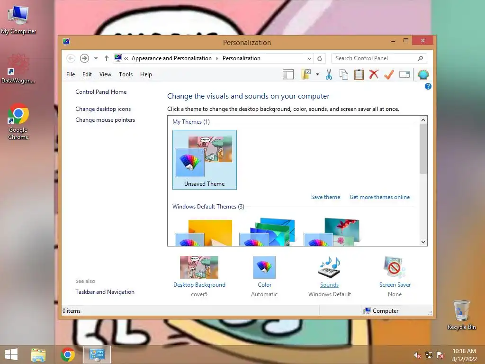Click the Personalization breadcrumb segment
Image resolution: width=485 pixels, height=364 pixels.
pyautogui.click(x=241, y=58)
